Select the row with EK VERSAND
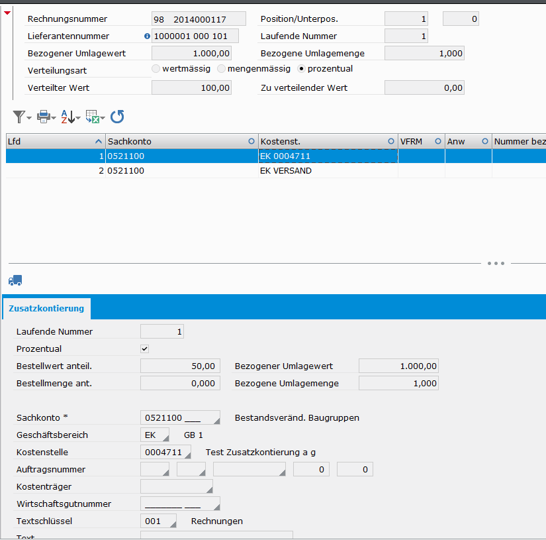Image resolution: width=546 pixels, height=540 pixels. (x=276, y=171)
